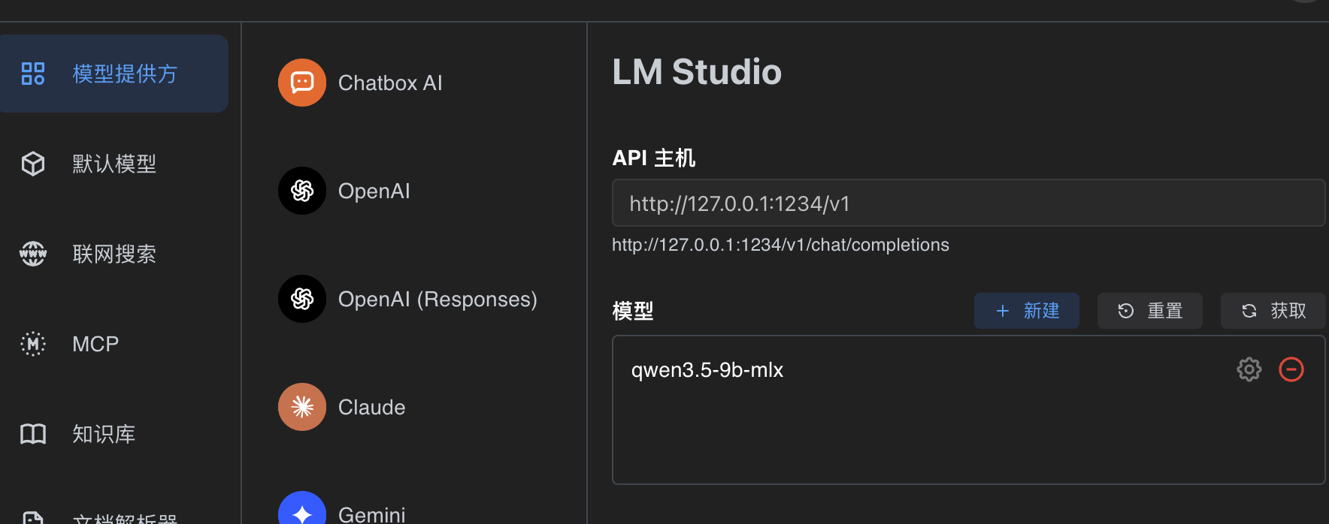Viewport: 1329px width, 524px height.
Task: Click the OpenAI provider logo
Action: [x=302, y=191]
